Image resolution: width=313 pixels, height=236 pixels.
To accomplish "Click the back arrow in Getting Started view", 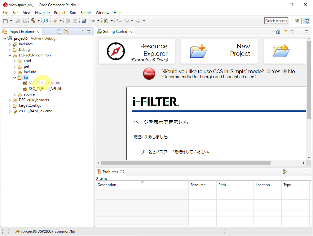I will [x=285, y=31].
